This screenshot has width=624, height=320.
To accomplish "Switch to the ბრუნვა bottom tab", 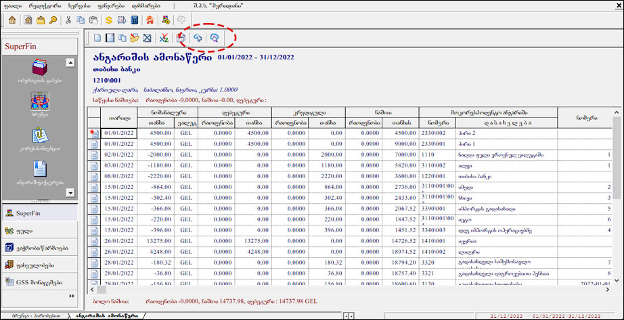I will click(37, 316).
